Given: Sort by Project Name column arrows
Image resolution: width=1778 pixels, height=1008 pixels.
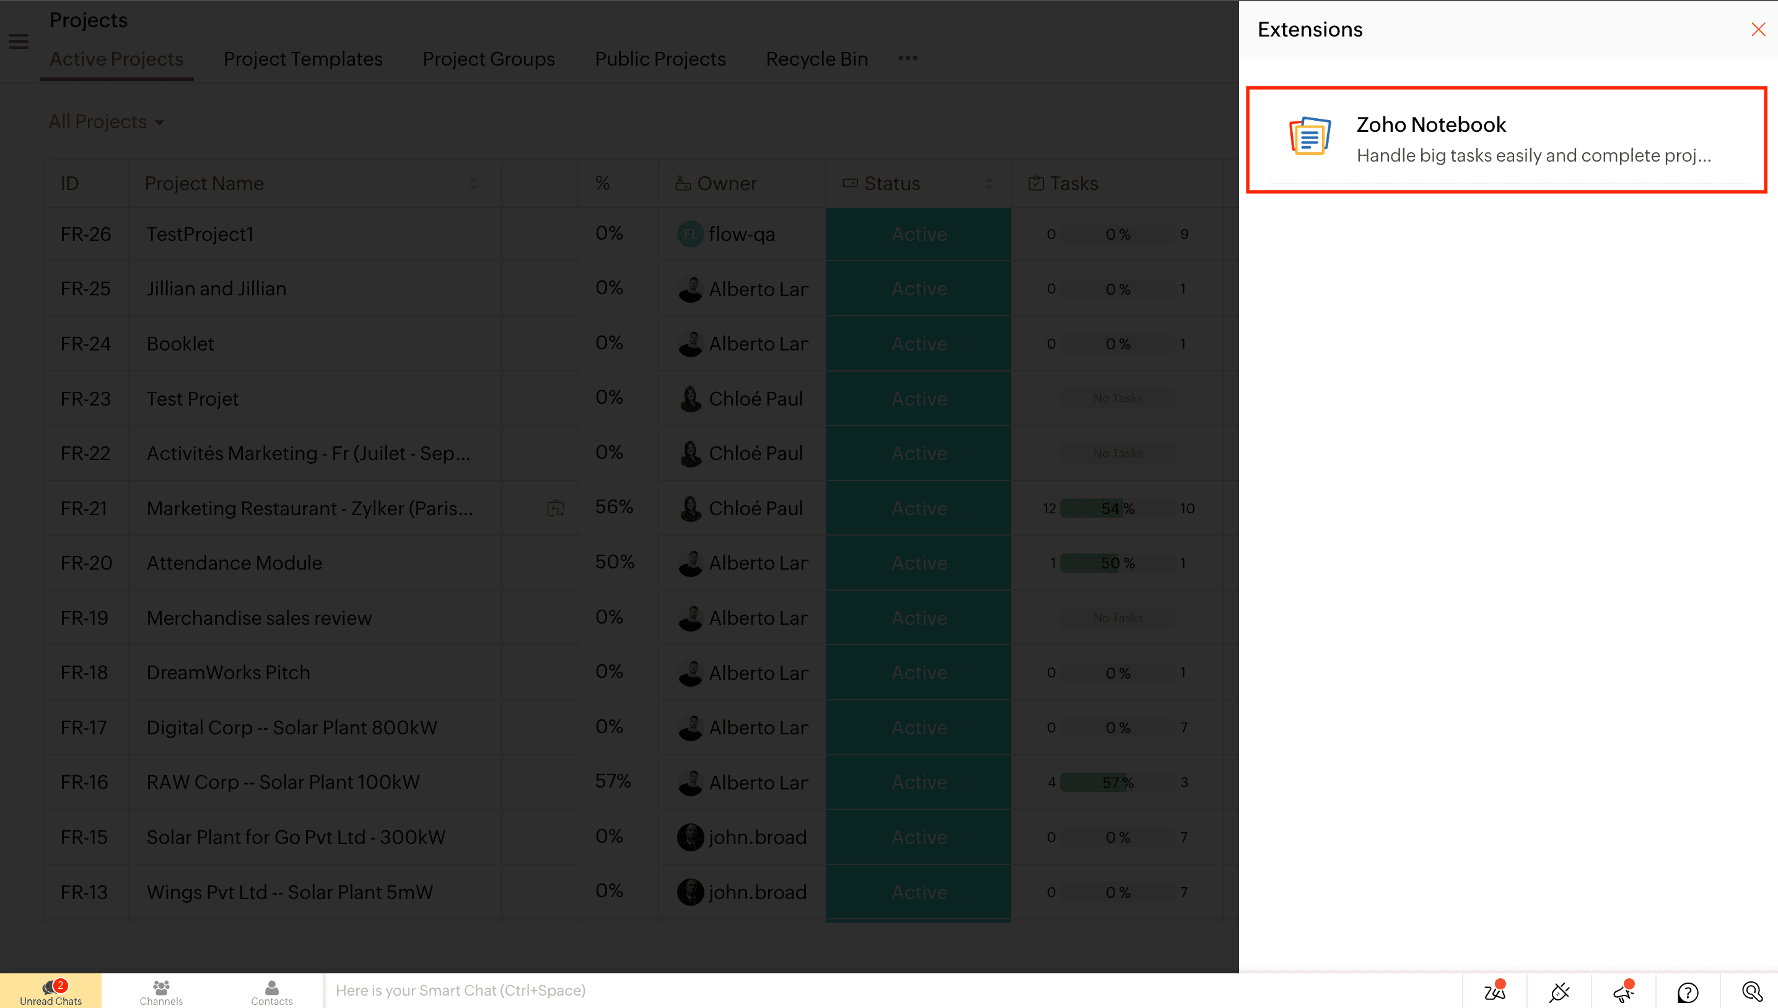Looking at the screenshot, I should tap(474, 183).
